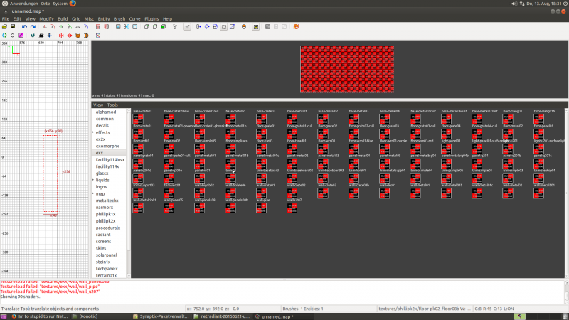Click the Undo arrow toolbar icon
This screenshot has width=569, height=320.
pyautogui.click(x=24, y=27)
